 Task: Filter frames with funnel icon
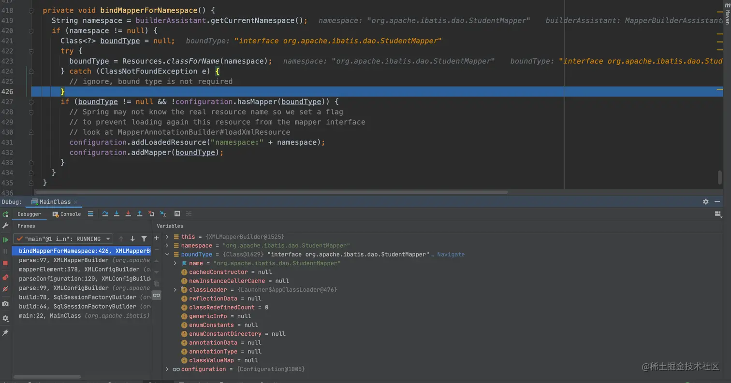tap(144, 239)
